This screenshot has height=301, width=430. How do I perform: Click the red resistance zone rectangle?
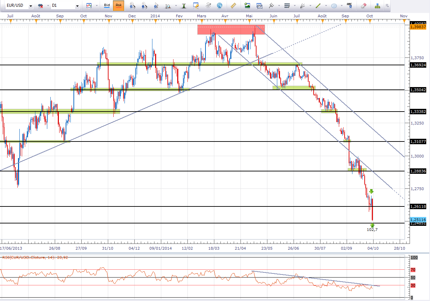click(x=231, y=29)
